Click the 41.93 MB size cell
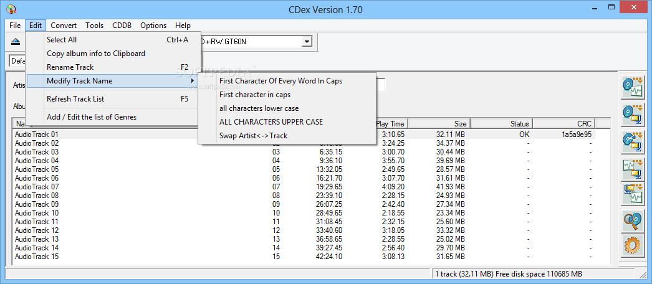652x284 pixels. click(x=449, y=187)
